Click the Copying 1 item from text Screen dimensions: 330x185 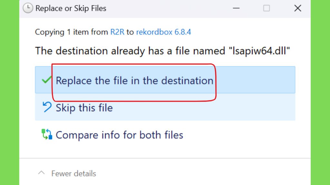pos(71,32)
